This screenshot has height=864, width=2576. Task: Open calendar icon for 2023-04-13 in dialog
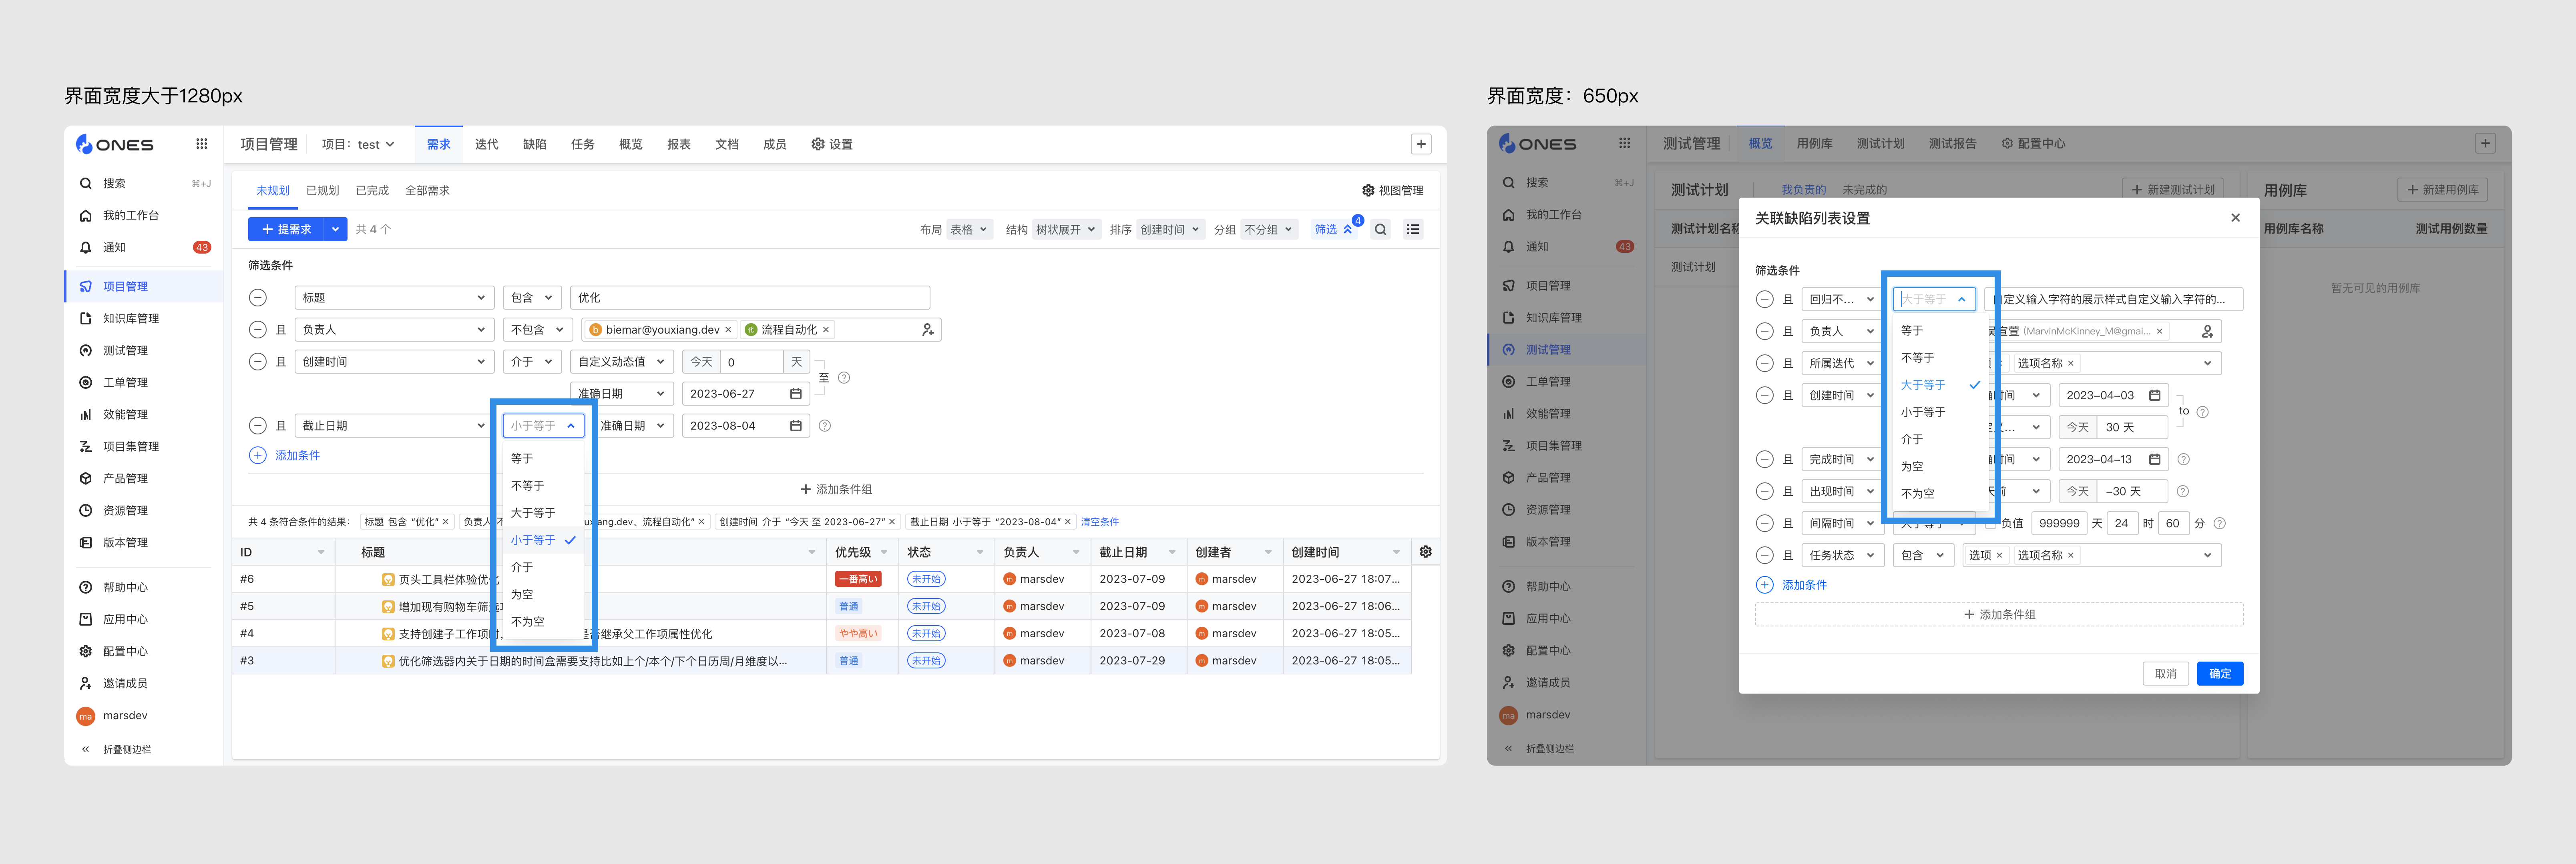(2155, 460)
